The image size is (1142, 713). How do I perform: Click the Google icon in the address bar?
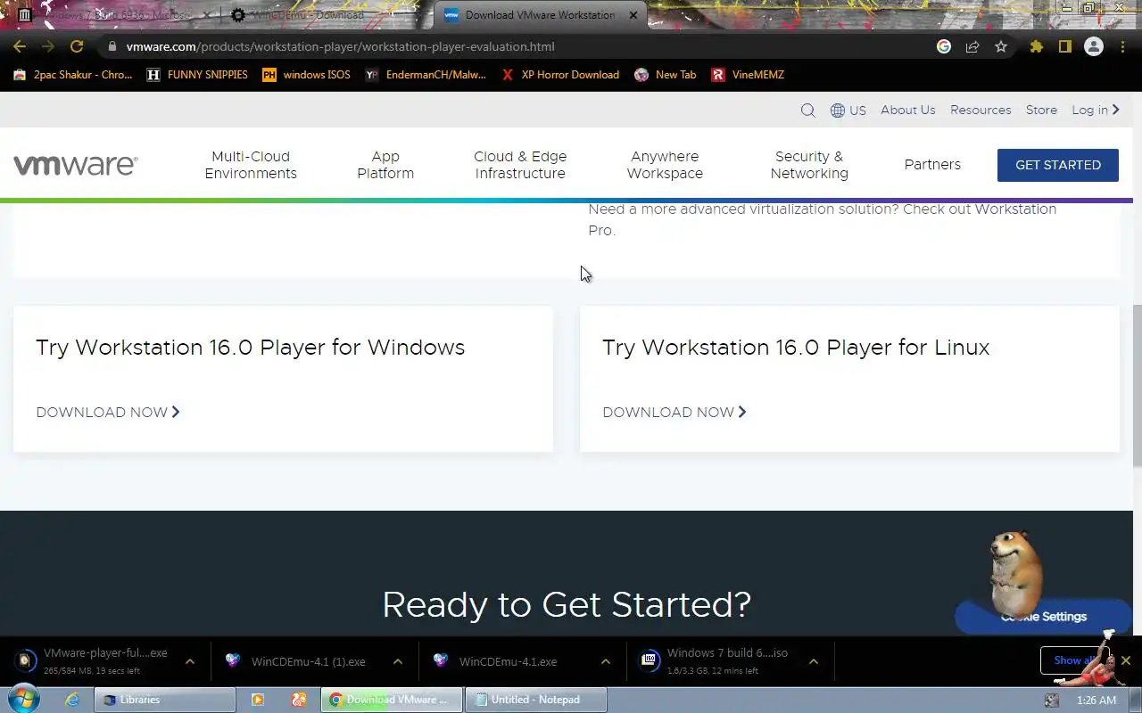pyautogui.click(x=944, y=46)
